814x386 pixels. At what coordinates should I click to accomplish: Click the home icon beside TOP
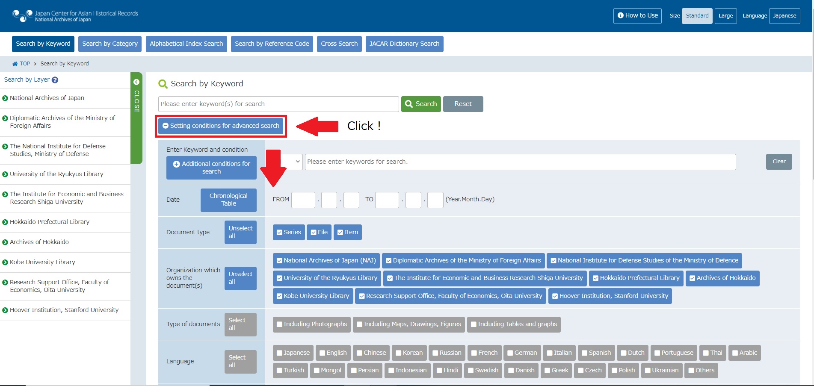point(15,64)
